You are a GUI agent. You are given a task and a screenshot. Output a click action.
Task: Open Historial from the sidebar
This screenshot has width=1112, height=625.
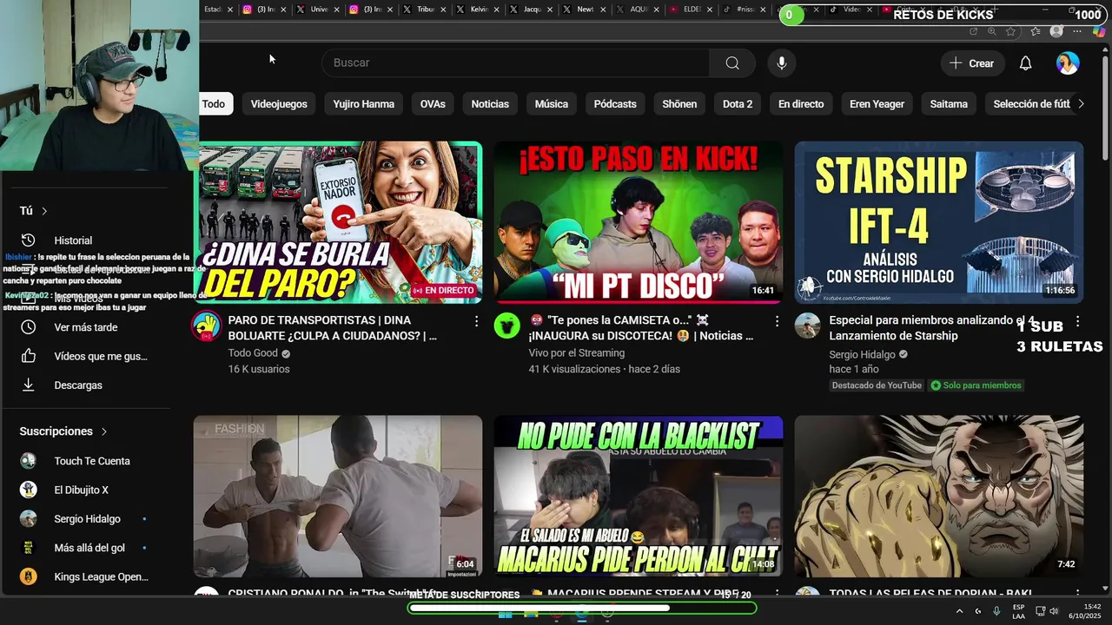[73, 240]
